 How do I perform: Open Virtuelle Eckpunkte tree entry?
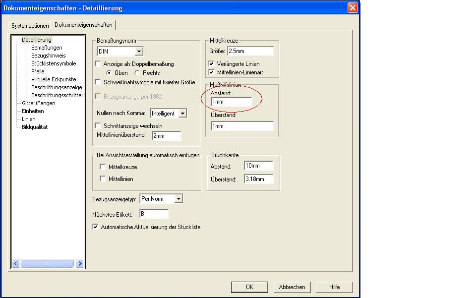click(x=54, y=79)
